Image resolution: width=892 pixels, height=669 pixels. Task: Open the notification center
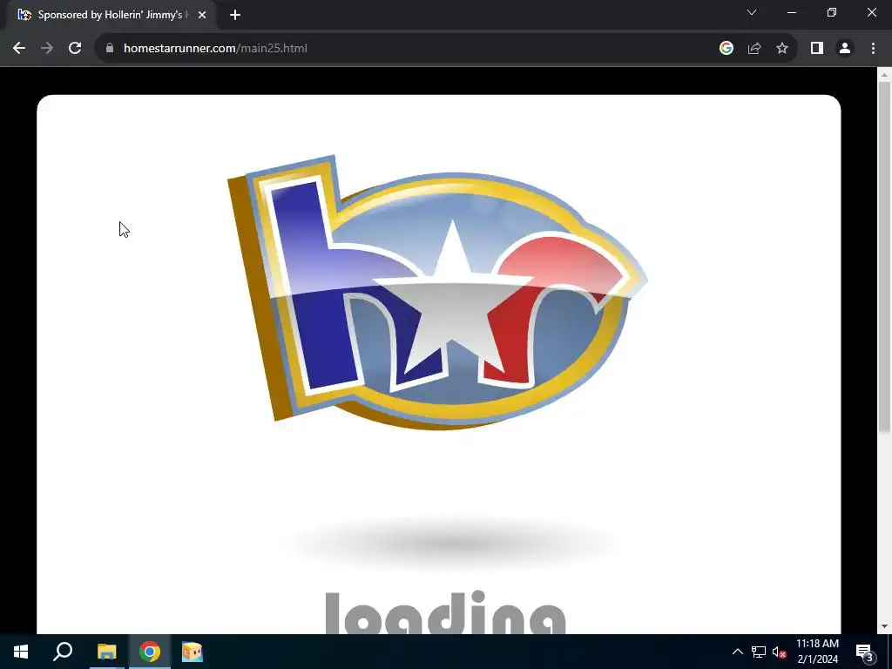click(x=865, y=652)
